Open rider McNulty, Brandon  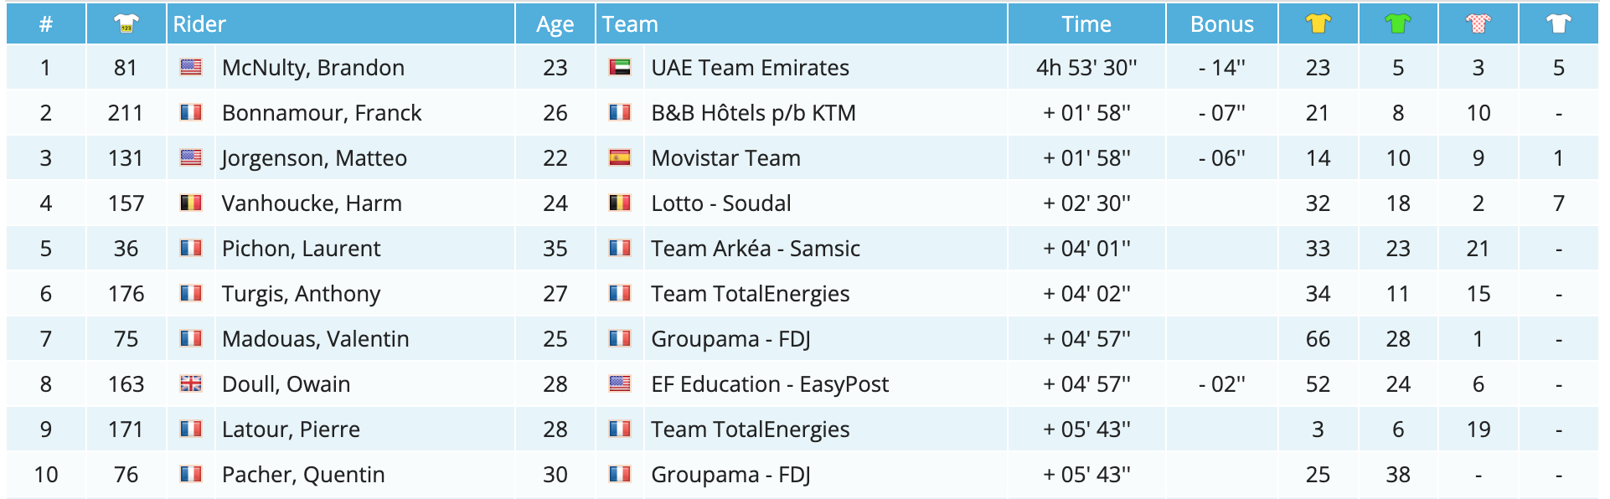312,68
